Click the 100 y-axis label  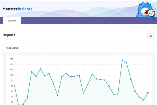tap(12, 75)
